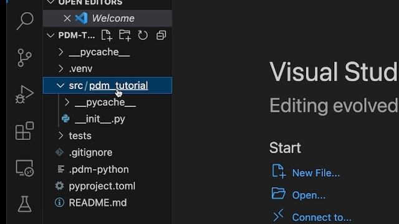Collapse the src/pdm_tutorial folder
399x224 pixels.
60,86
